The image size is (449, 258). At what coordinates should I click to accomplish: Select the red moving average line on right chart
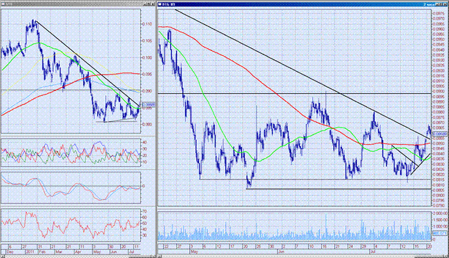(x=258, y=79)
